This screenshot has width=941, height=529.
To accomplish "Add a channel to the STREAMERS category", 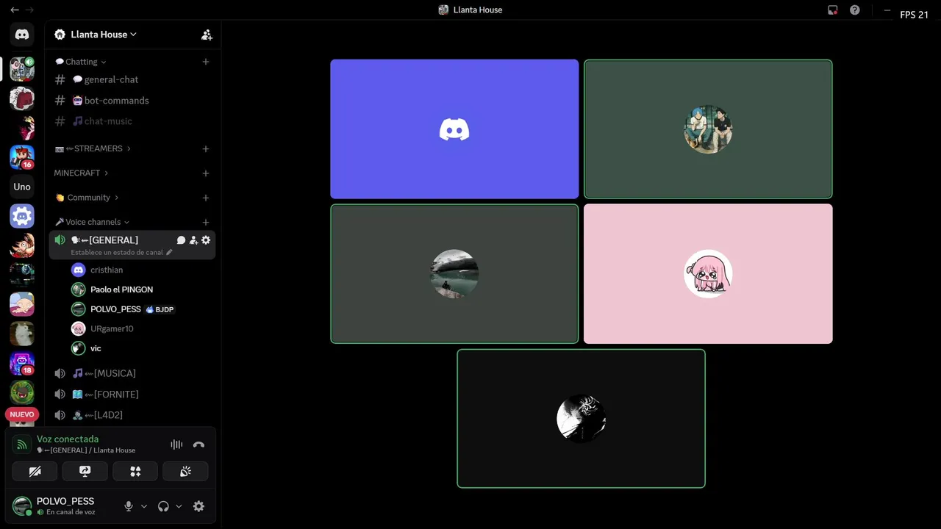I will (206, 148).
